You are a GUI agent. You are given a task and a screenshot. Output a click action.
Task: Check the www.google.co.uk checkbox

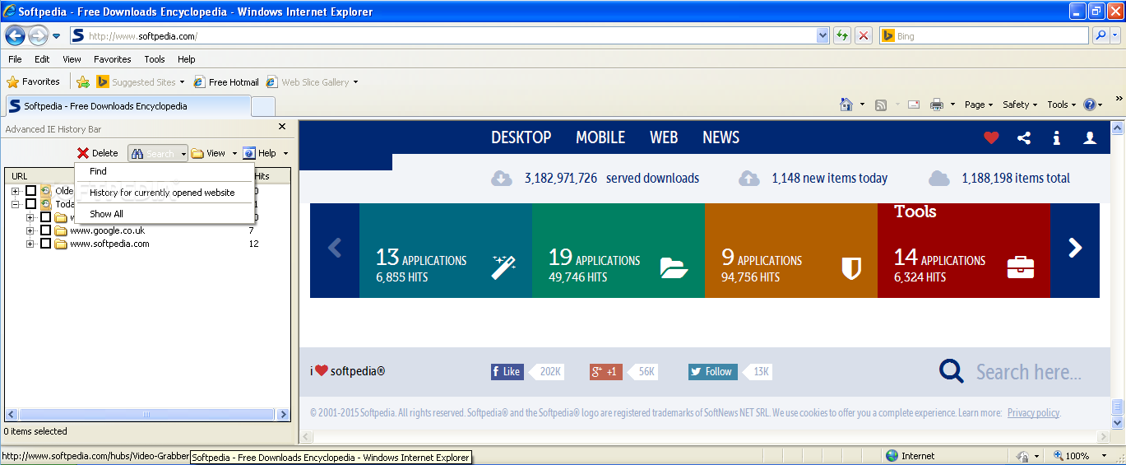(46, 230)
